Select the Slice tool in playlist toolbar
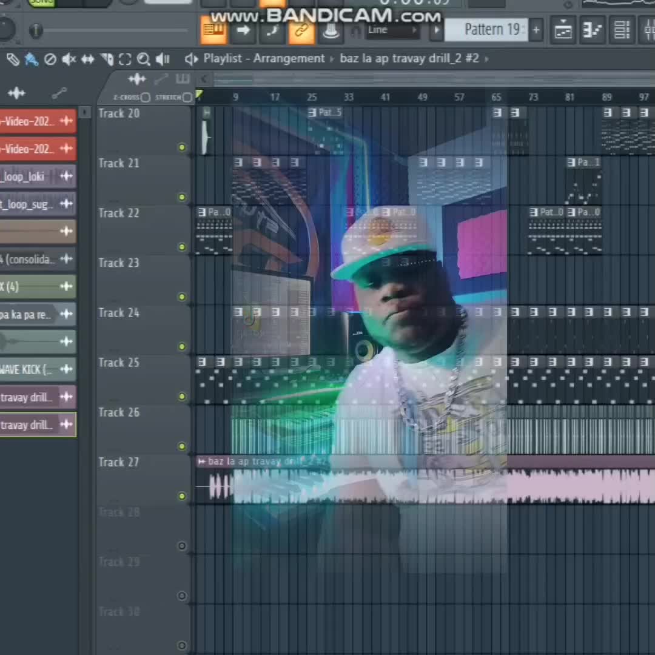Image resolution: width=655 pixels, height=655 pixels. (107, 59)
